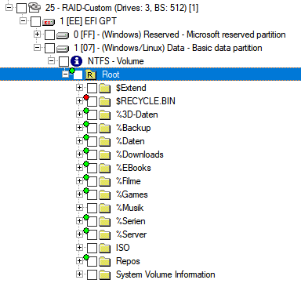Click the EFI GPT partition table icon
This screenshot has height=287, width=301.
[49, 22]
